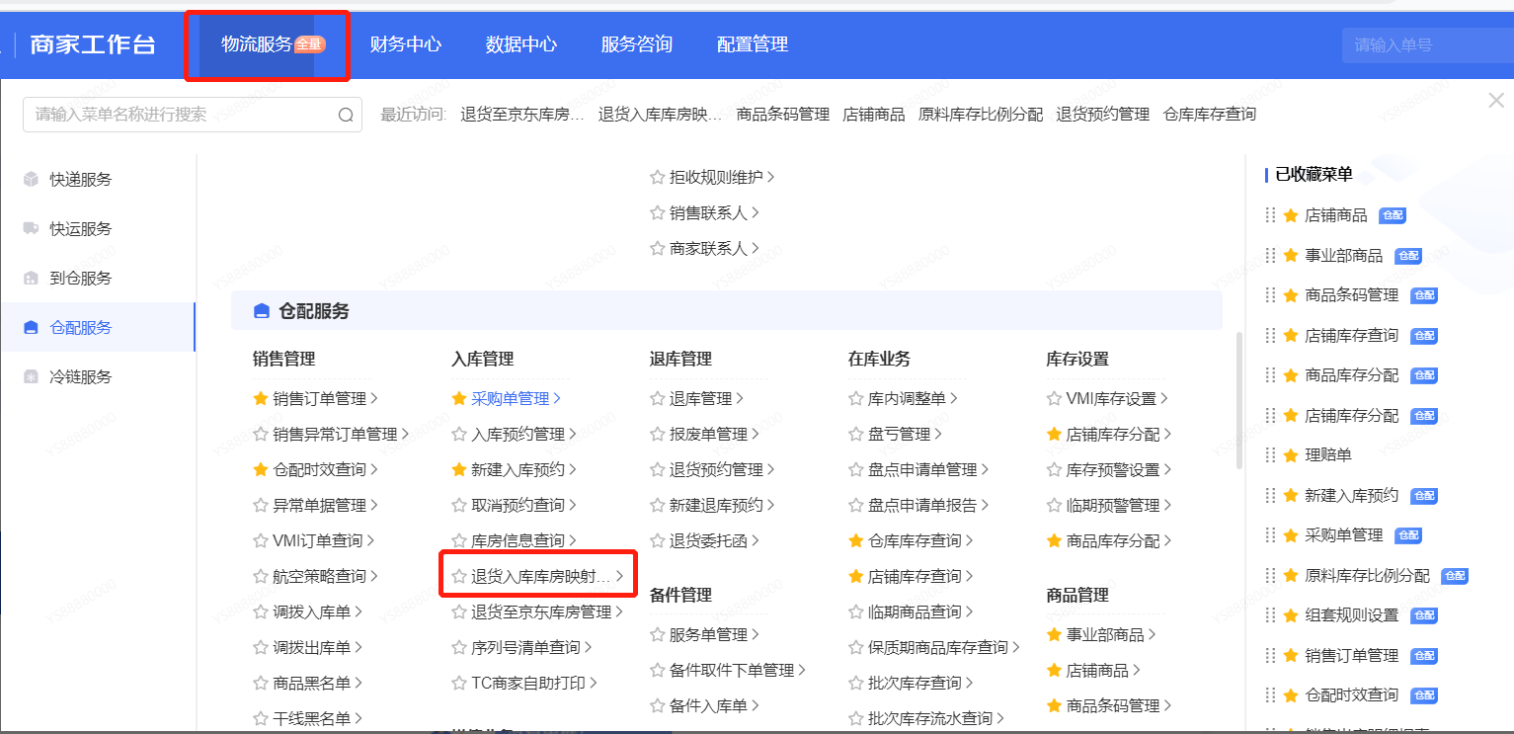The image size is (1514, 734).
Task: Click the vertical scrollbar of the menu list
Action: (1239, 400)
